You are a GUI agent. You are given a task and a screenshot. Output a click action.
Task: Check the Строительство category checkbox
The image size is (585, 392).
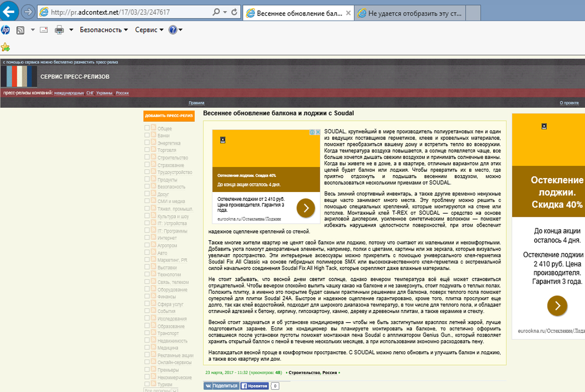pos(147,157)
